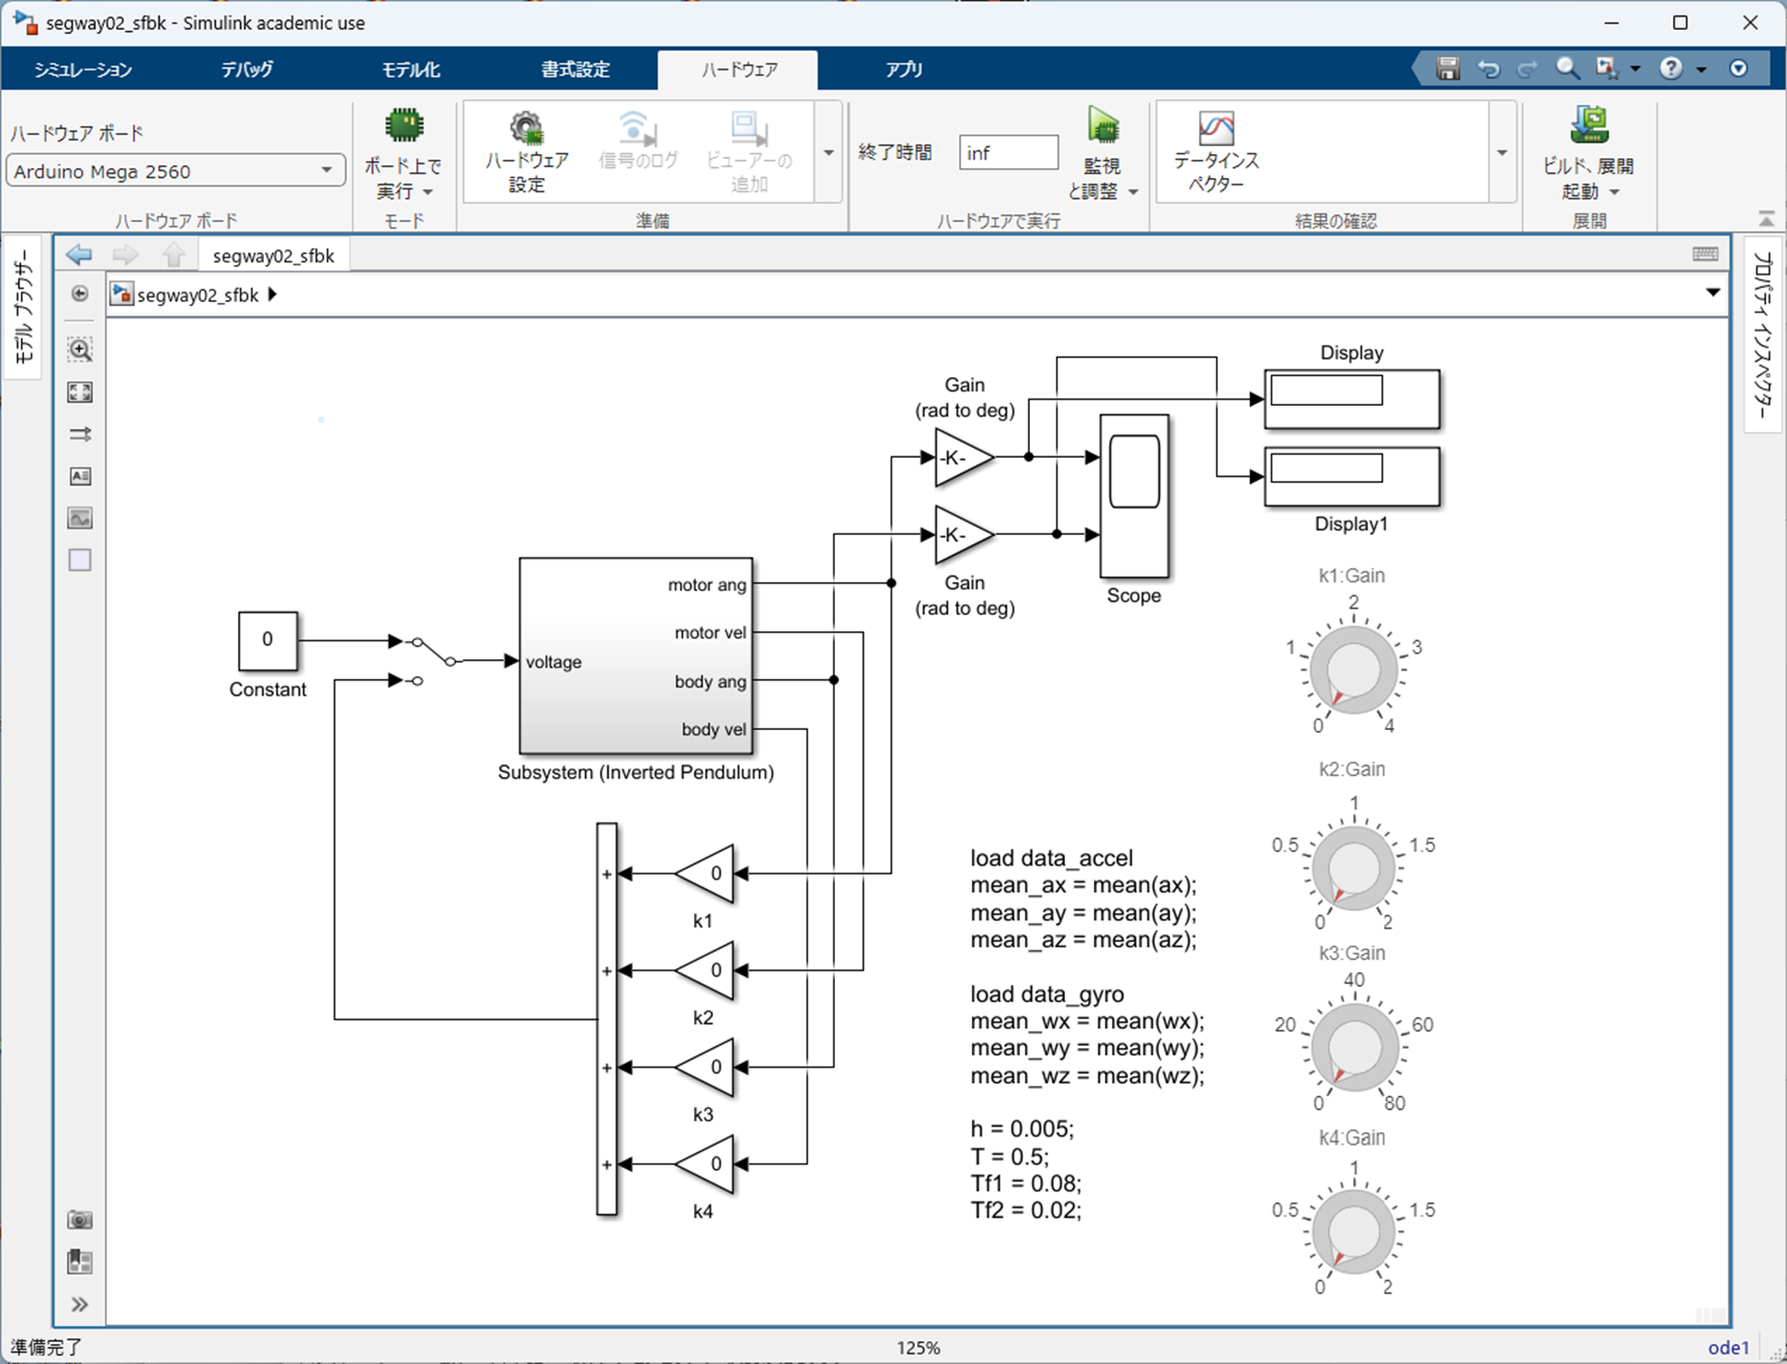The width and height of the screenshot is (1787, 1364).
Task: Click the screenshot camera icon
Action: point(80,1219)
